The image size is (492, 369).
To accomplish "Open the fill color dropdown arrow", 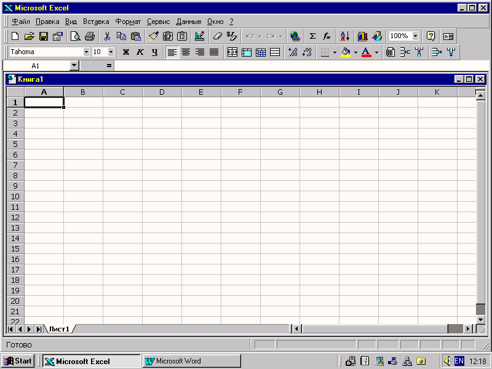I will 355,52.
